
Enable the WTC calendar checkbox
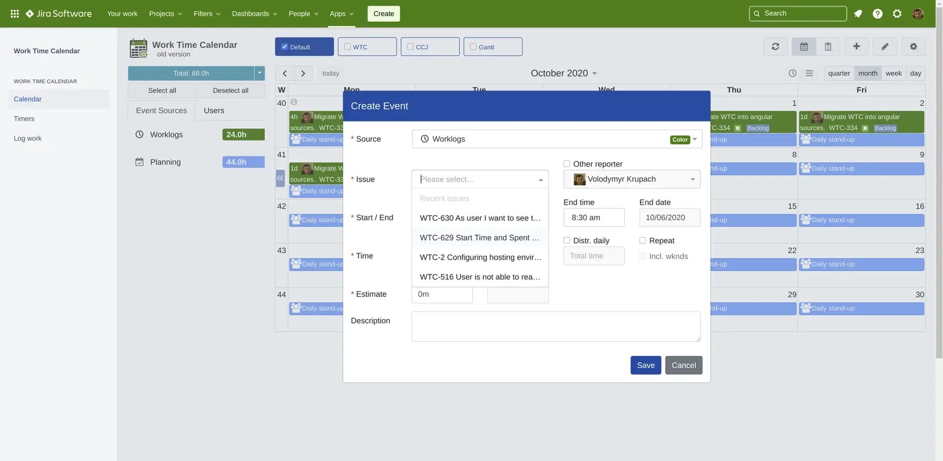[346, 46]
